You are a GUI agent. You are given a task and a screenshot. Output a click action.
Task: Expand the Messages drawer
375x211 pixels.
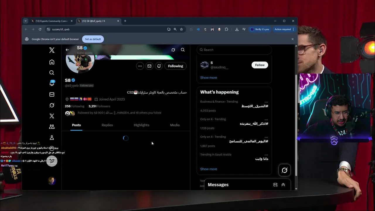[x=283, y=185]
